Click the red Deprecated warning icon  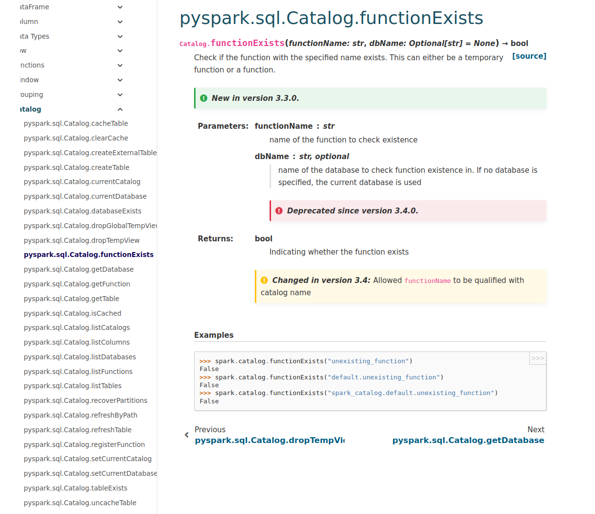[279, 210]
